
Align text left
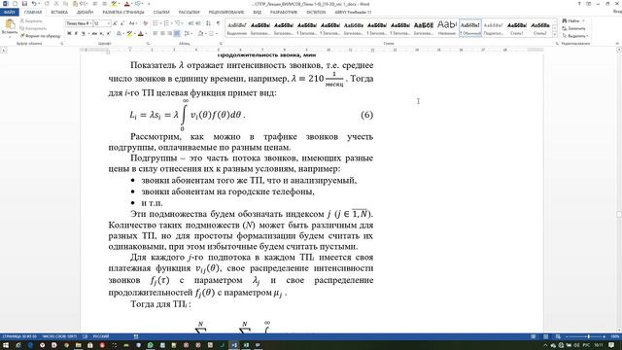point(155,34)
